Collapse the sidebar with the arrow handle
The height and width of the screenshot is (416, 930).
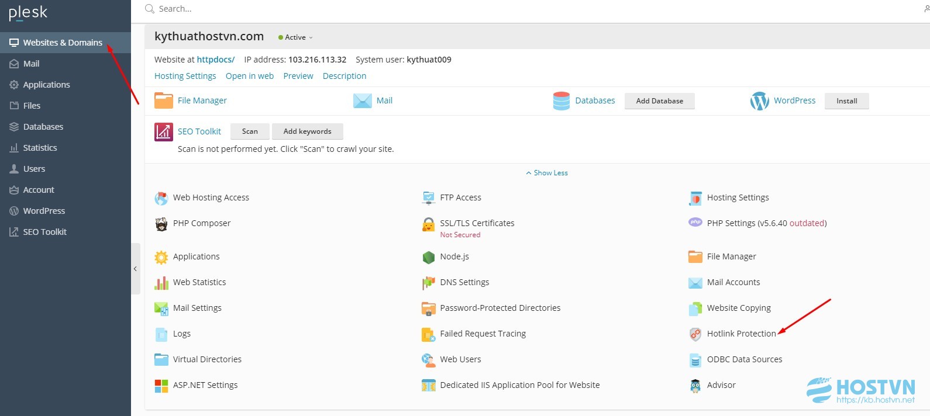coord(135,269)
